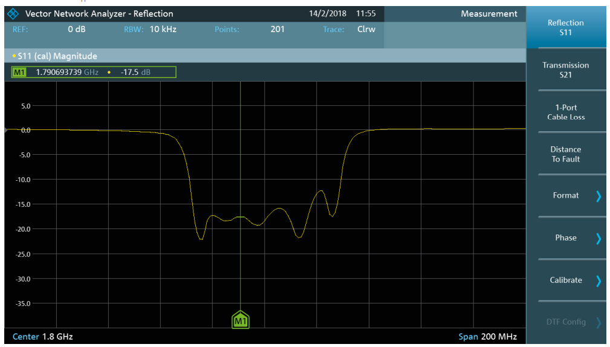610x347 pixels.
Task: Click the M1 marker handle at the graph bottom
Action: coord(241,321)
